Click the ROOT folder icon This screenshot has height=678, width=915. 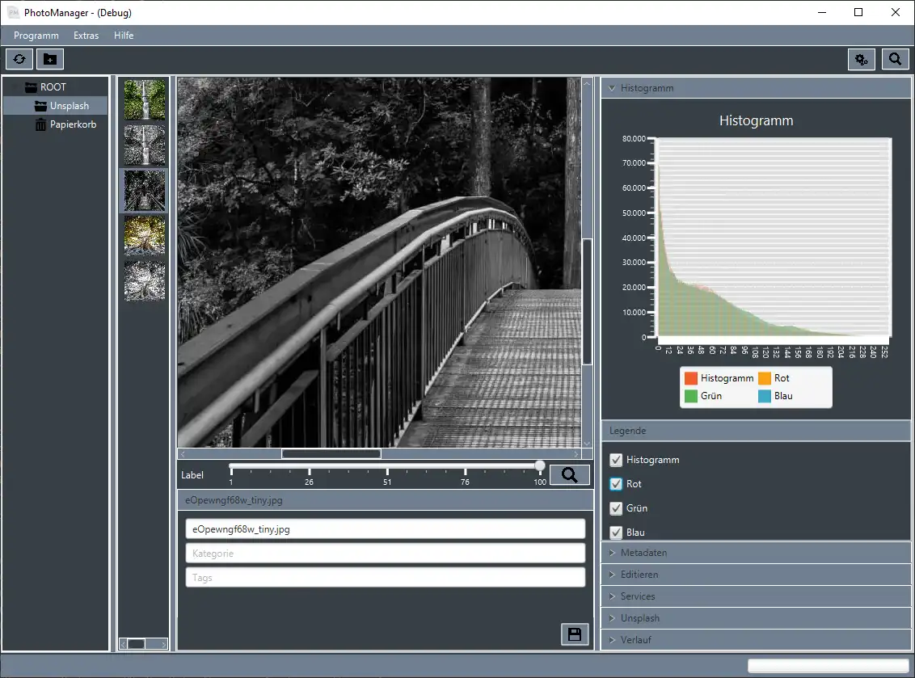(31, 87)
